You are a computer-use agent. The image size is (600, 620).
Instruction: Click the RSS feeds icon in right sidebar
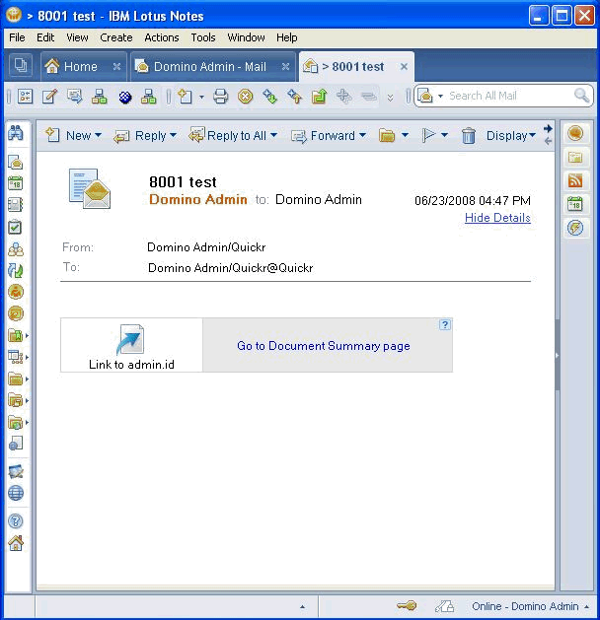point(575,180)
